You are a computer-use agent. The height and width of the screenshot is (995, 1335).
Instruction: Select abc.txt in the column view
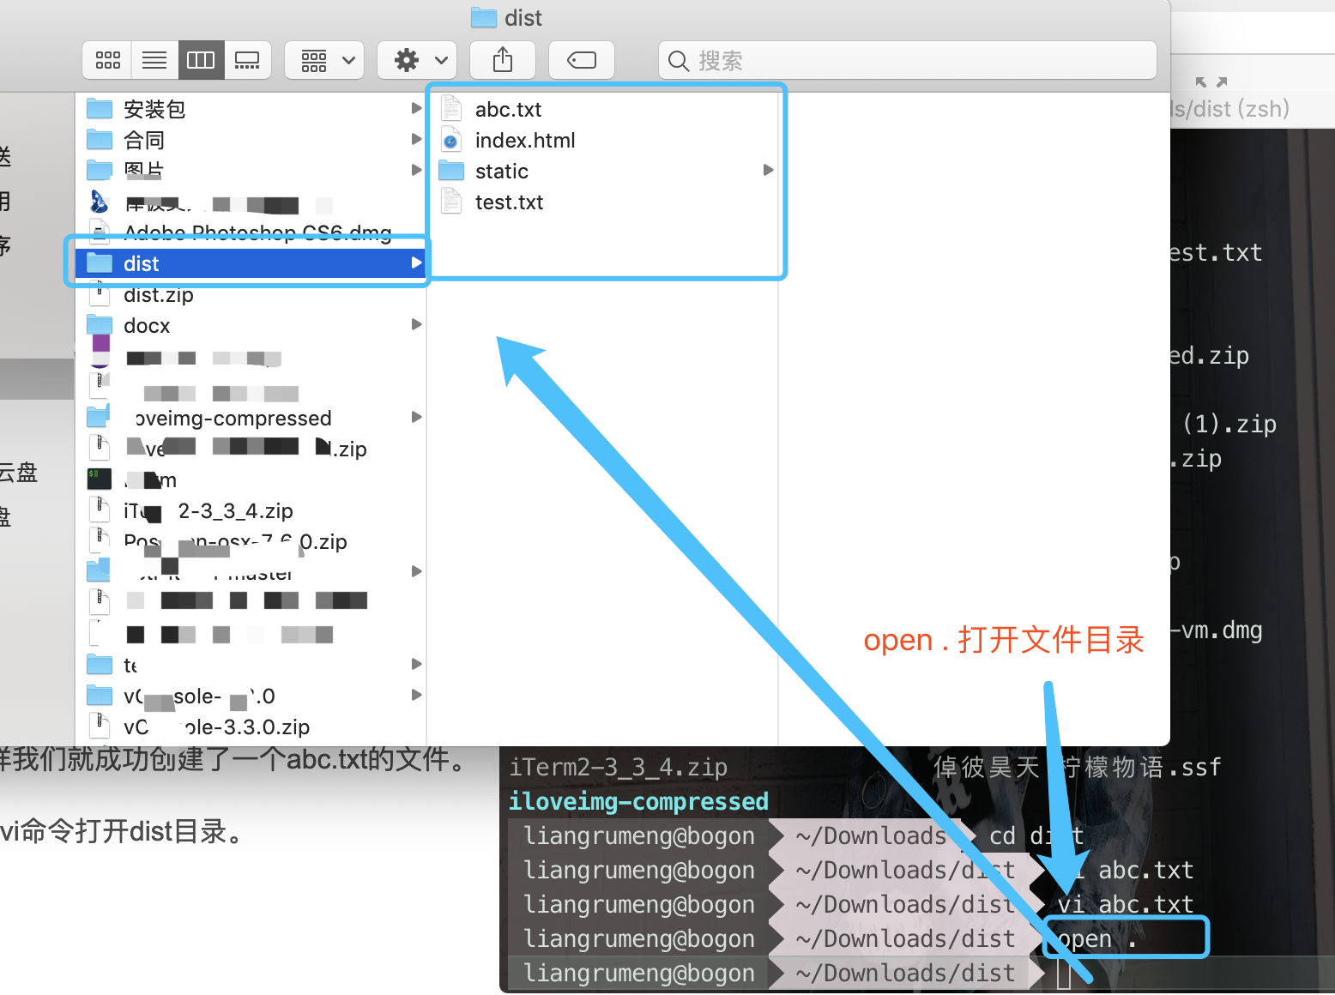pyautogui.click(x=508, y=108)
